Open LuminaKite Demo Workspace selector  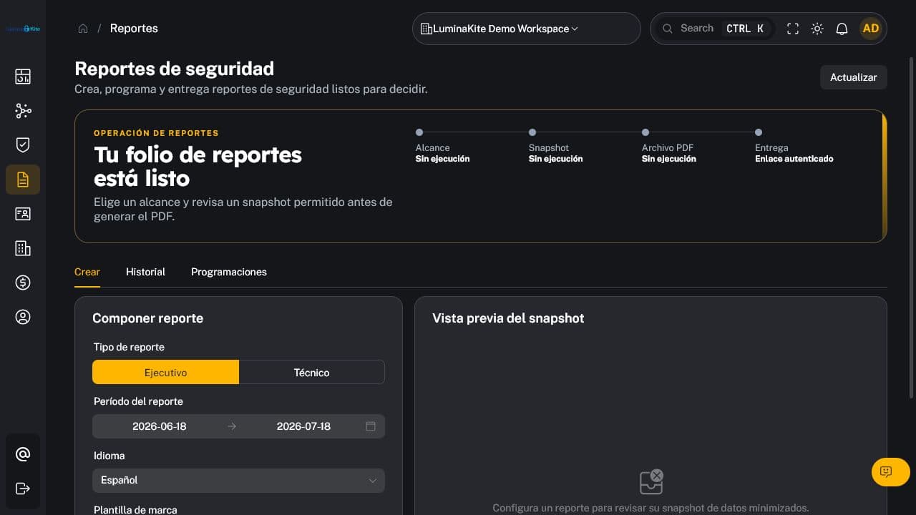pos(526,29)
